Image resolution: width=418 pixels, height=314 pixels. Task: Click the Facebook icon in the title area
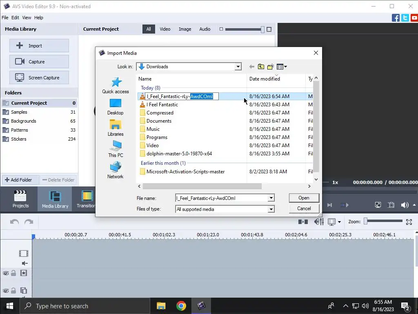(396, 18)
